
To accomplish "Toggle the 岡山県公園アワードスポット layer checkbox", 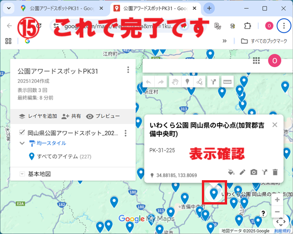I will [x=21, y=133].
